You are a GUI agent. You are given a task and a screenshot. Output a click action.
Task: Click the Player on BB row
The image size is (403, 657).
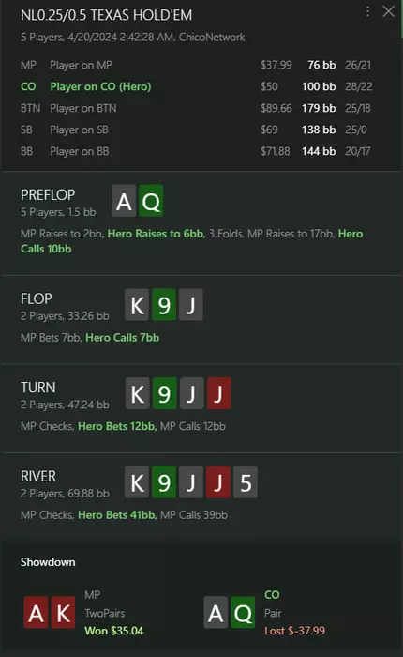pyautogui.click(x=196, y=151)
